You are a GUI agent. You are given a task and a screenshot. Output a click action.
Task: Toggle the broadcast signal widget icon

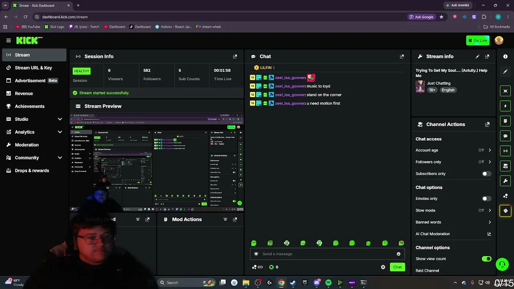506,151
